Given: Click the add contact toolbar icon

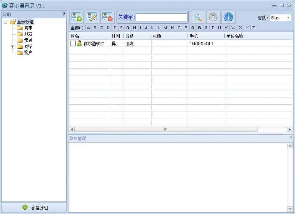Looking at the screenshot, I should [76, 17].
